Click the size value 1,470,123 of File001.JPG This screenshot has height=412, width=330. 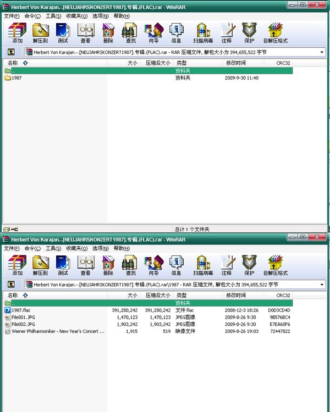tap(127, 317)
